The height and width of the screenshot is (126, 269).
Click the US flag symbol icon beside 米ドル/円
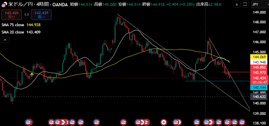click(4, 5)
